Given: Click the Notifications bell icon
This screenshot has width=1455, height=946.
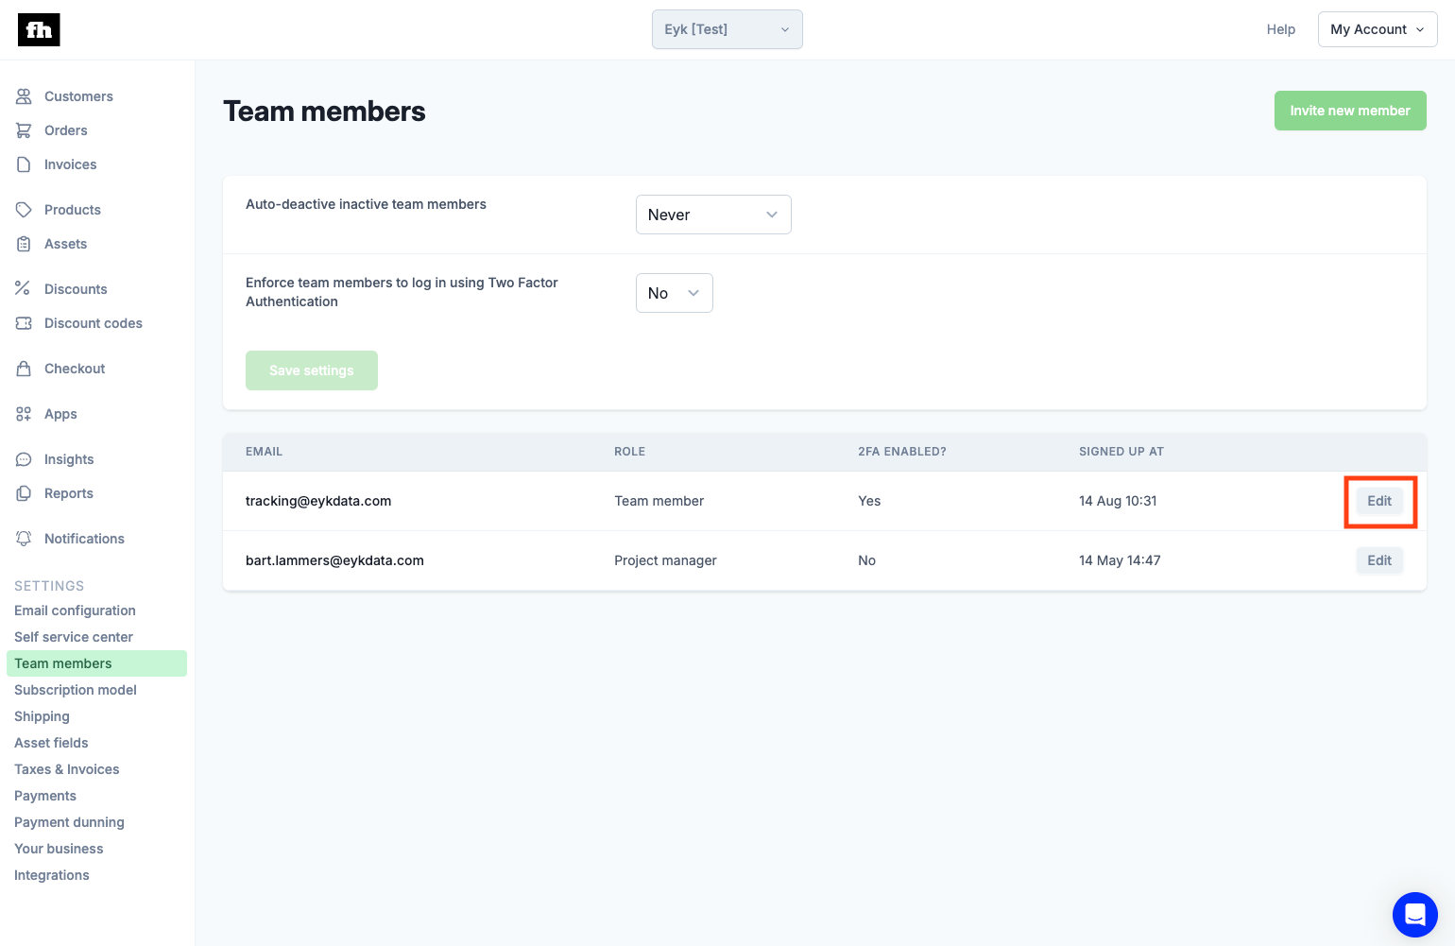Looking at the screenshot, I should tap(24, 539).
